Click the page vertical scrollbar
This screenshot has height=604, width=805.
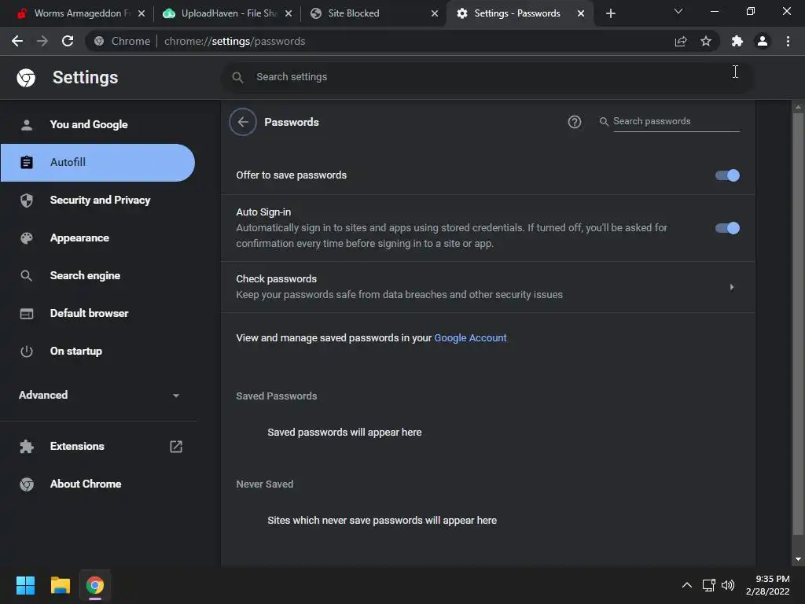click(x=798, y=323)
